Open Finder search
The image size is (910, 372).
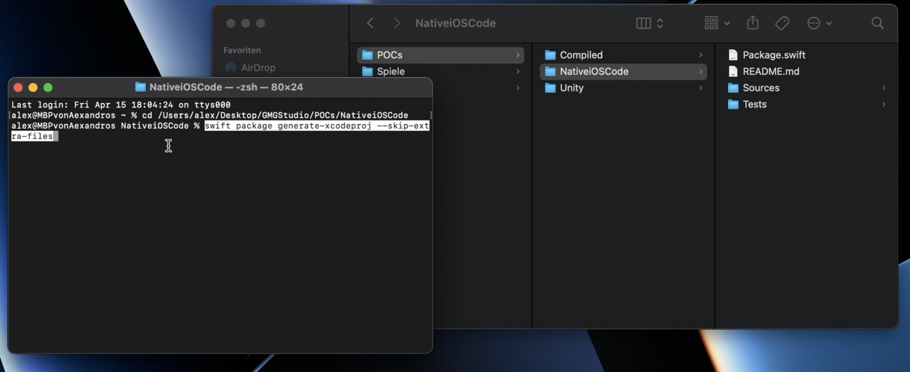877,23
